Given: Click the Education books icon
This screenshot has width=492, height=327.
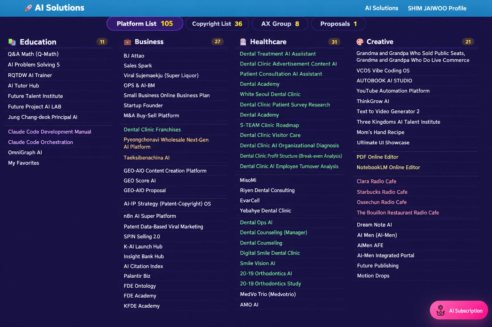Looking at the screenshot, I should point(12,42).
